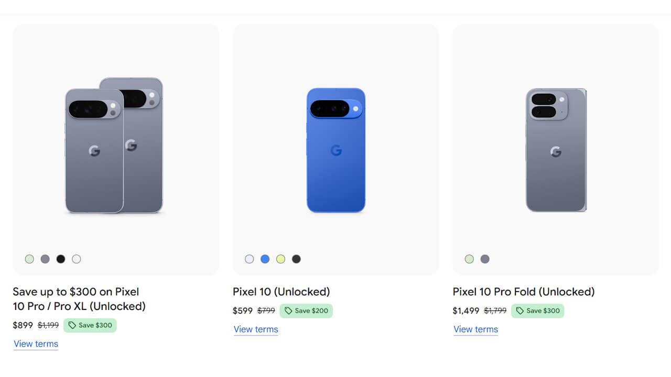Viewport: 671px width, 377px height.
Task: Open the Pixel 10 (Unlocked) product title
Action: click(281, 292)
